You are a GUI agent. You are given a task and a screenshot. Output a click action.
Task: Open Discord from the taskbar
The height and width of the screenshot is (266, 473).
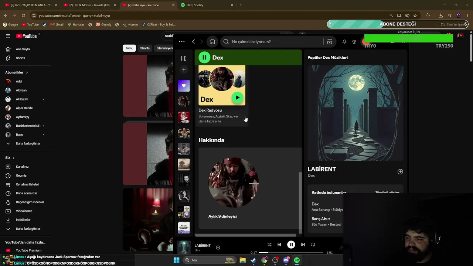(x=286, y=260)
